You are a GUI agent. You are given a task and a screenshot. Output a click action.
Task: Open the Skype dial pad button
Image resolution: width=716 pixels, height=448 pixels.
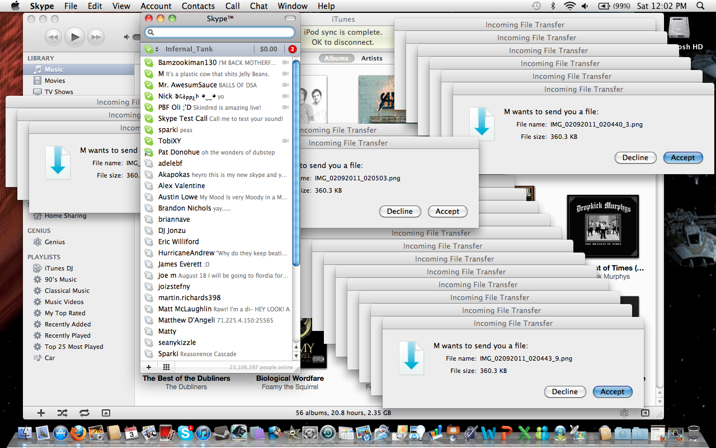click(x=166, y=367)
